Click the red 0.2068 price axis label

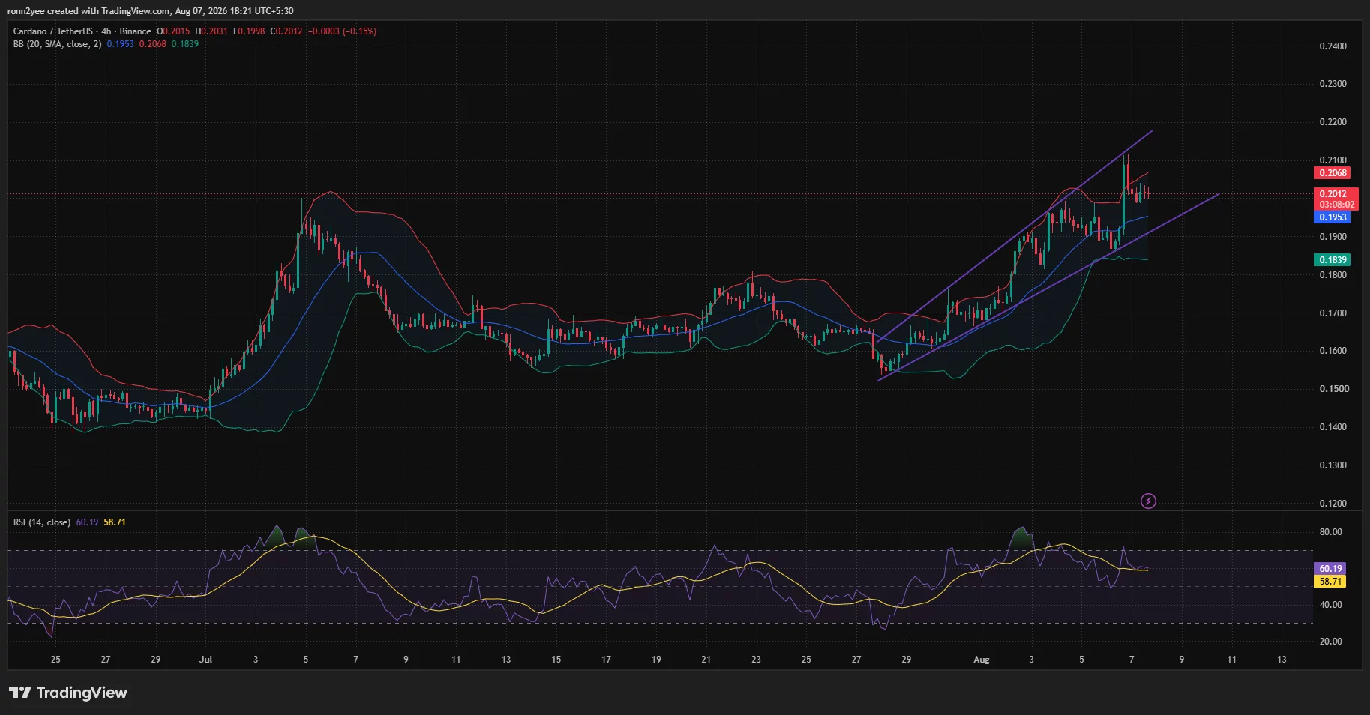pyautogui.click(x=1333, y=173)
